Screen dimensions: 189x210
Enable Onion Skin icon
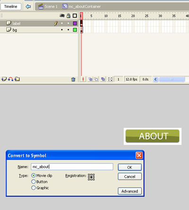coord(90,79)
